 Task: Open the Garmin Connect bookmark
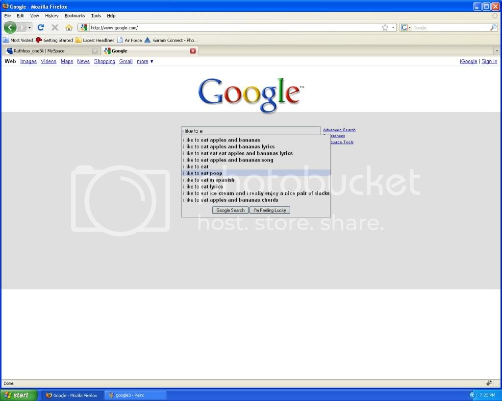pos(171,40)
